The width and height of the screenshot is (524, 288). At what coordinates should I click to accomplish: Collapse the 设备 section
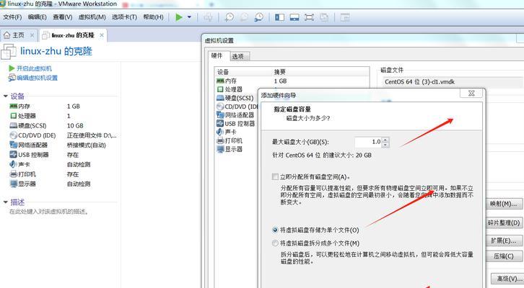[x=6, y=96]
